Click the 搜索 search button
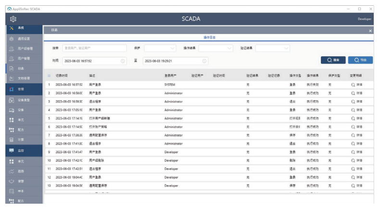 click(x=333, y=60)
